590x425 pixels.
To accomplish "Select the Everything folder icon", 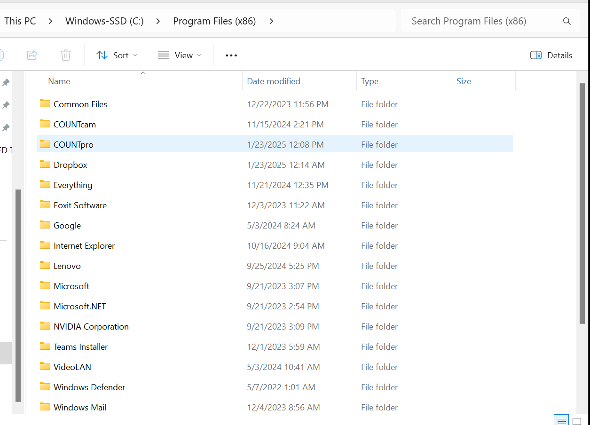I will click(x=45, y=185).
